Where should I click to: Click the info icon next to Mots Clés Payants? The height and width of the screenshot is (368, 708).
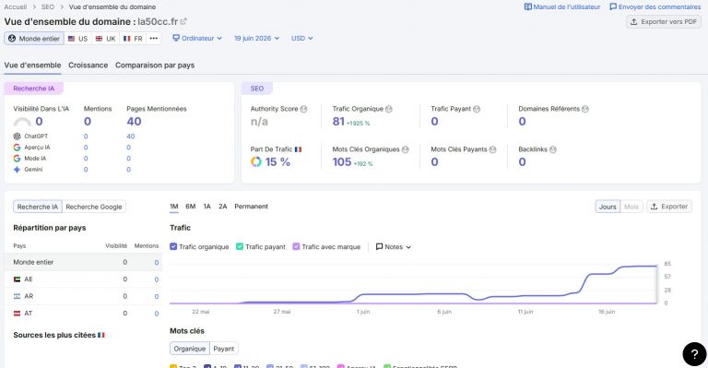tap(492, 149)
